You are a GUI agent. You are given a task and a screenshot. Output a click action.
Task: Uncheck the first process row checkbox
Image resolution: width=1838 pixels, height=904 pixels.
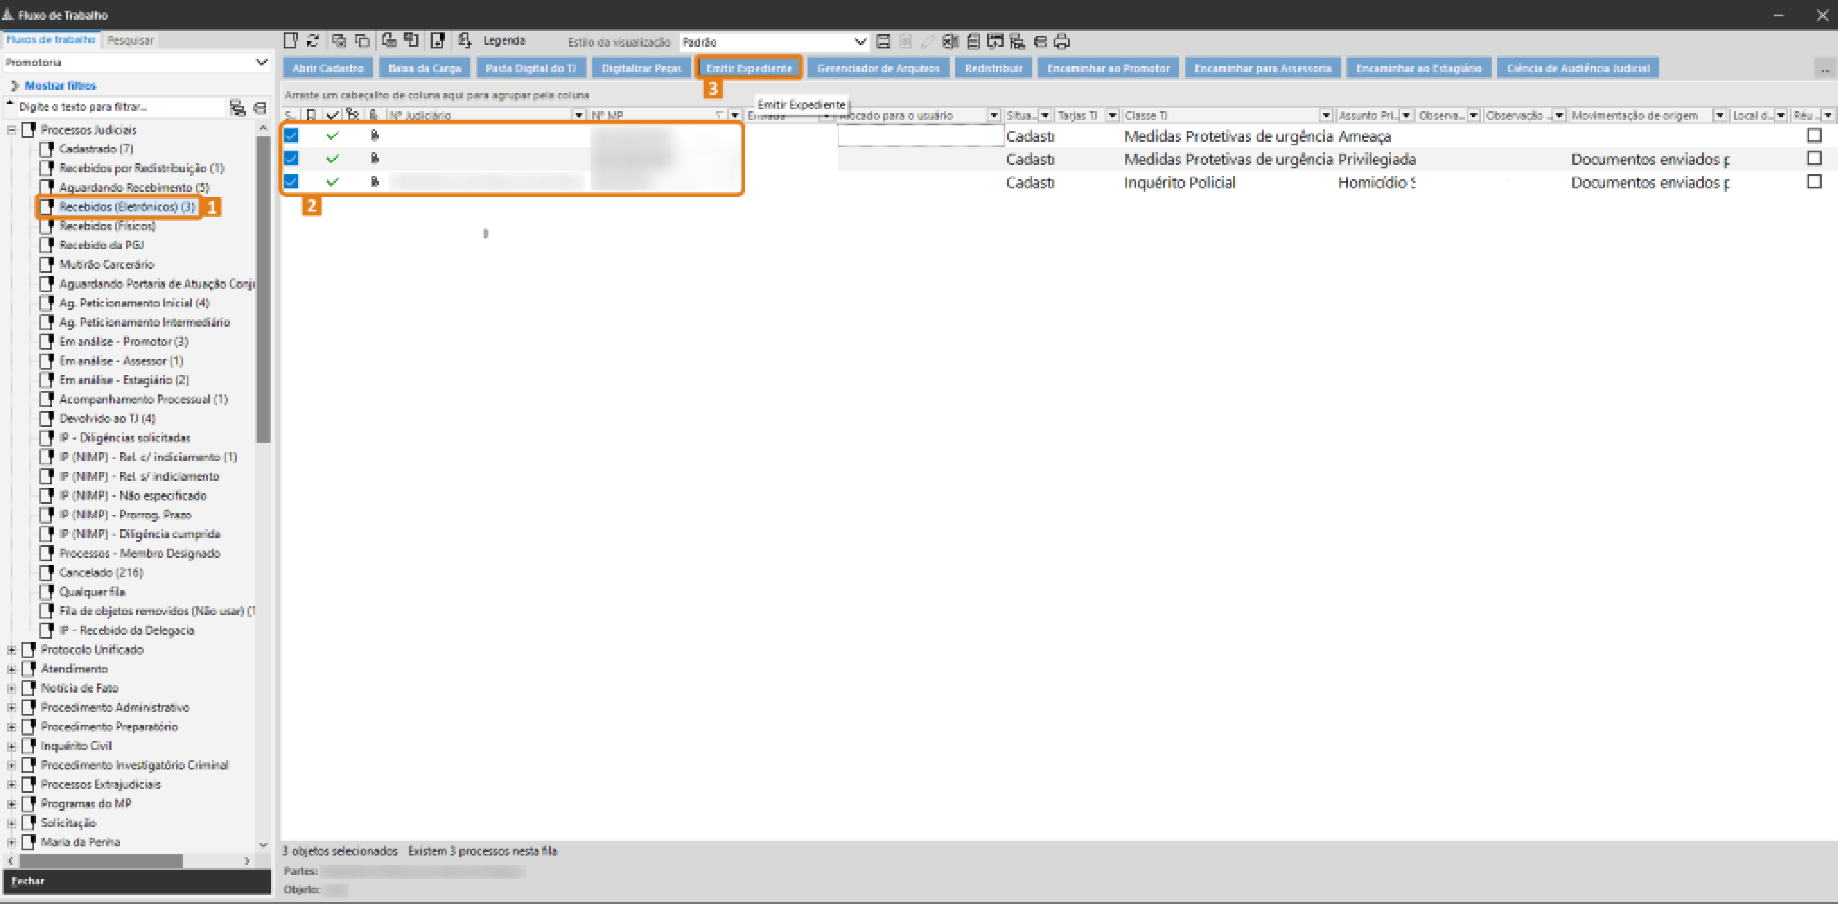(291, 135)
